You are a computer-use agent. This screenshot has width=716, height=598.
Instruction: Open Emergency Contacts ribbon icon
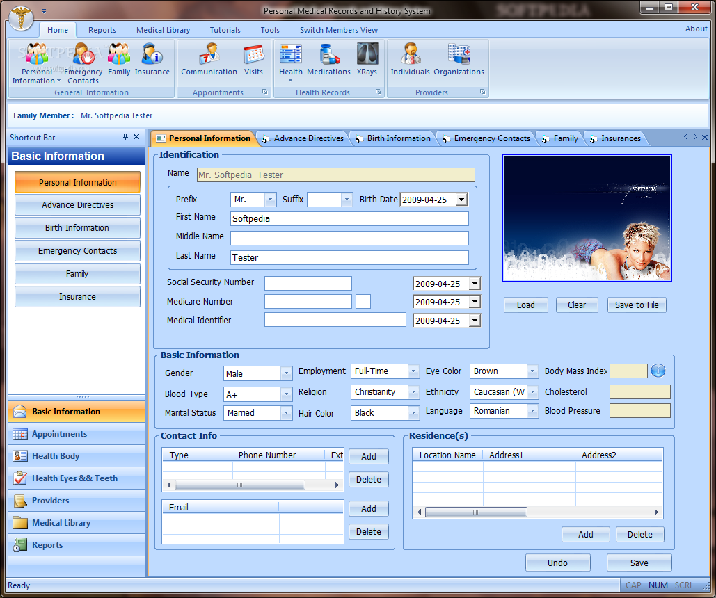[x=83, y=63]
